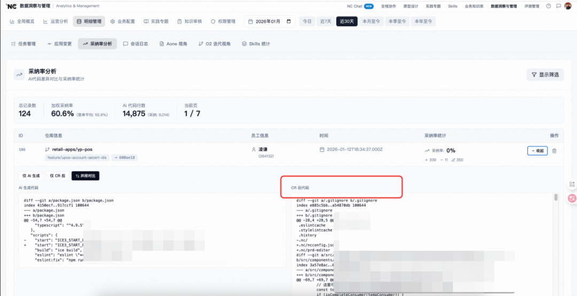Select 数据洞察与管理 in top navigation

coord(504,6)
